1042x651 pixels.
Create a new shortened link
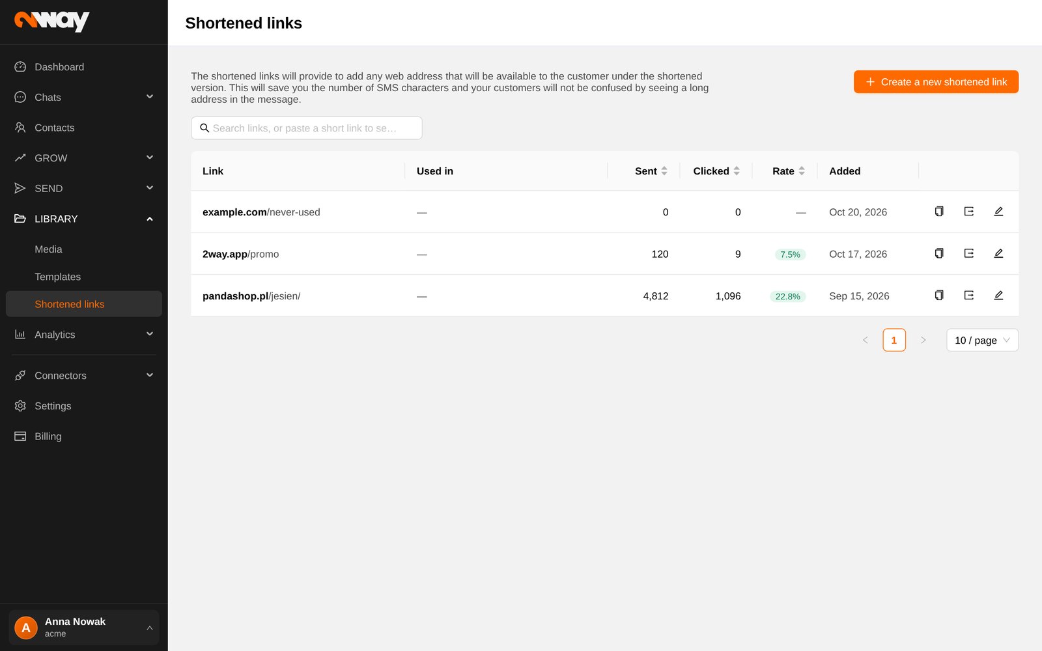936,82
